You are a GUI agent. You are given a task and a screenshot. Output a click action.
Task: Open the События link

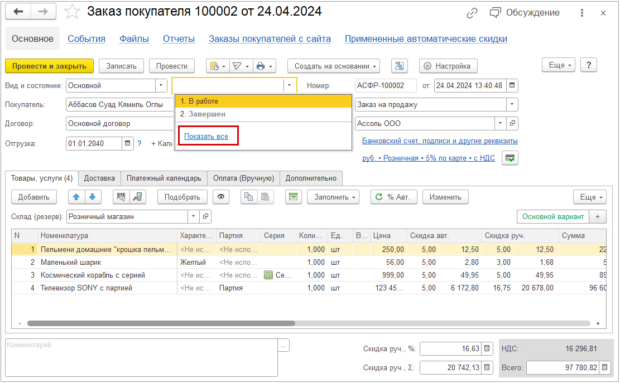pos(86,38)
